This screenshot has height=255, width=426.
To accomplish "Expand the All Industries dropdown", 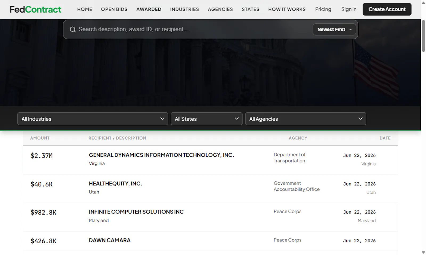I will tap(93, 119).
